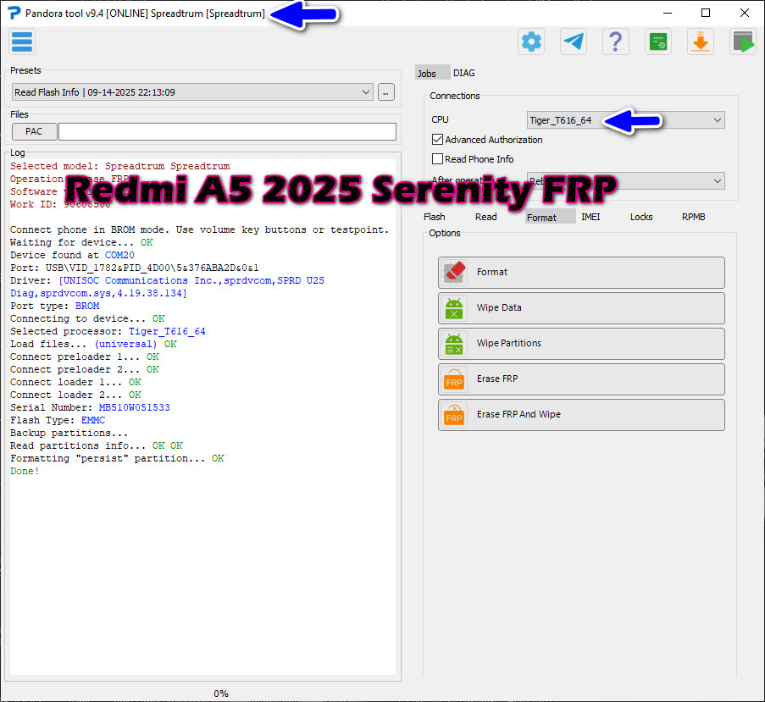Open the RPMB tab
This screenshot has height=702, width=765.
[693, 217]
